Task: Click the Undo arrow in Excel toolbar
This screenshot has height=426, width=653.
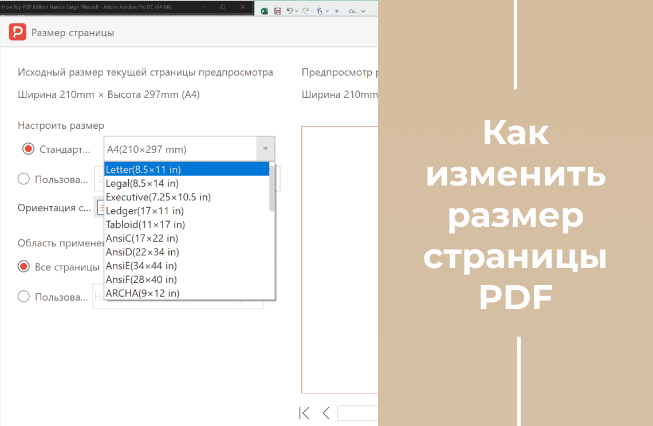Action: click(x=290, y=11)
